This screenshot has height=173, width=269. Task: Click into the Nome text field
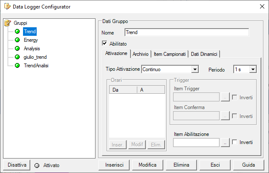point(186,32)
